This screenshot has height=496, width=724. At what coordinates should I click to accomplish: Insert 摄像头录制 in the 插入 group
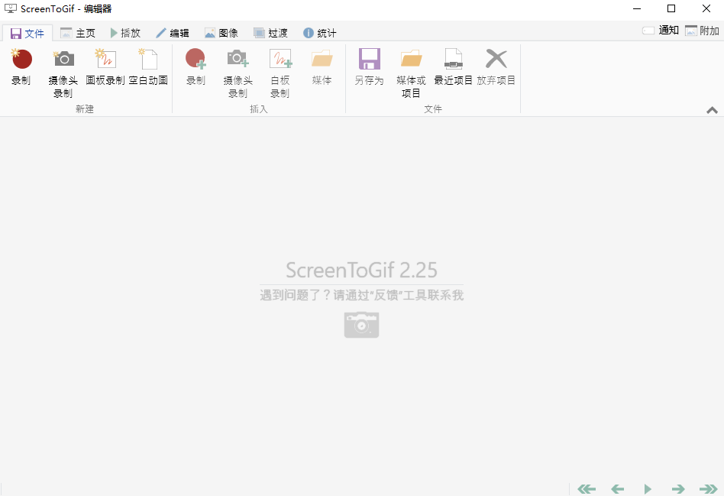tap(238, 73)
